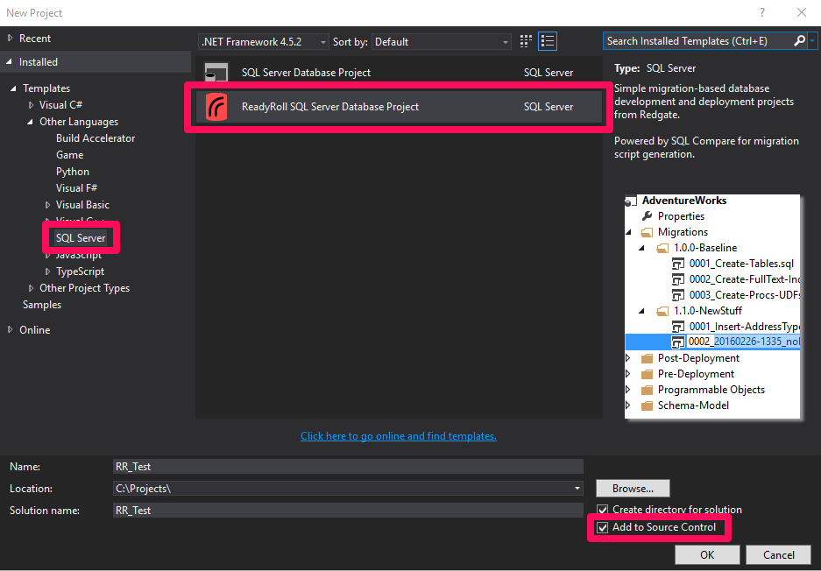This screenshot has width=821, height=571.
Task: Click the SQL Server Database Project icon
Action: coord(216,72)
